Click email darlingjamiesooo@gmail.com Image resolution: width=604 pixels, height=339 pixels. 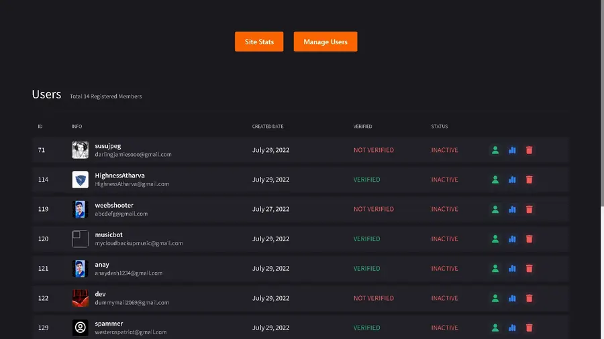pos(133,155)
